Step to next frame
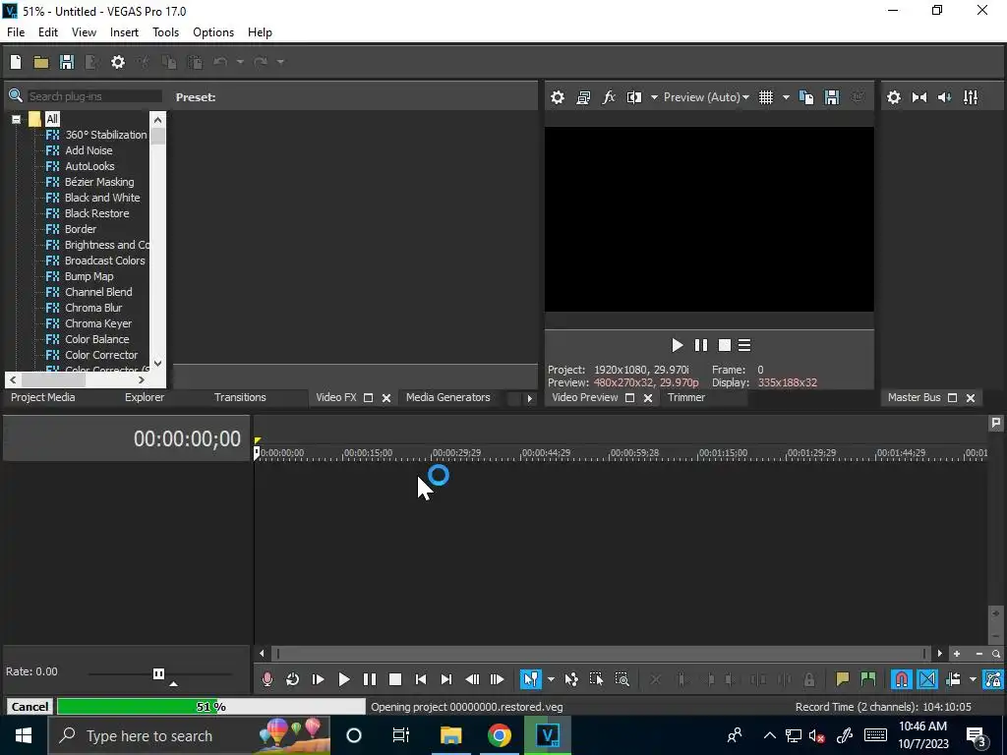This screenshot has height=755, width=1007. point(498,679)
